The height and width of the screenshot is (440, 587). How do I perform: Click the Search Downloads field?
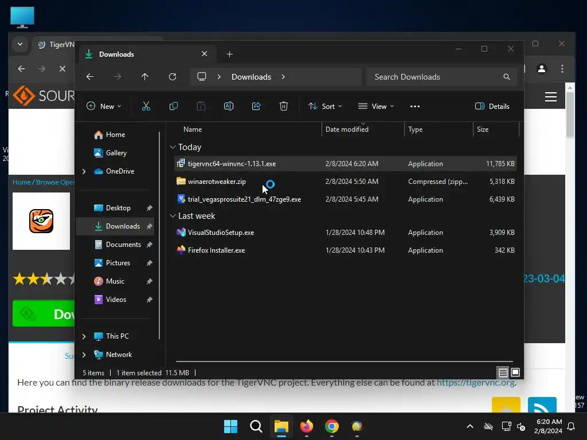[442, 77]
